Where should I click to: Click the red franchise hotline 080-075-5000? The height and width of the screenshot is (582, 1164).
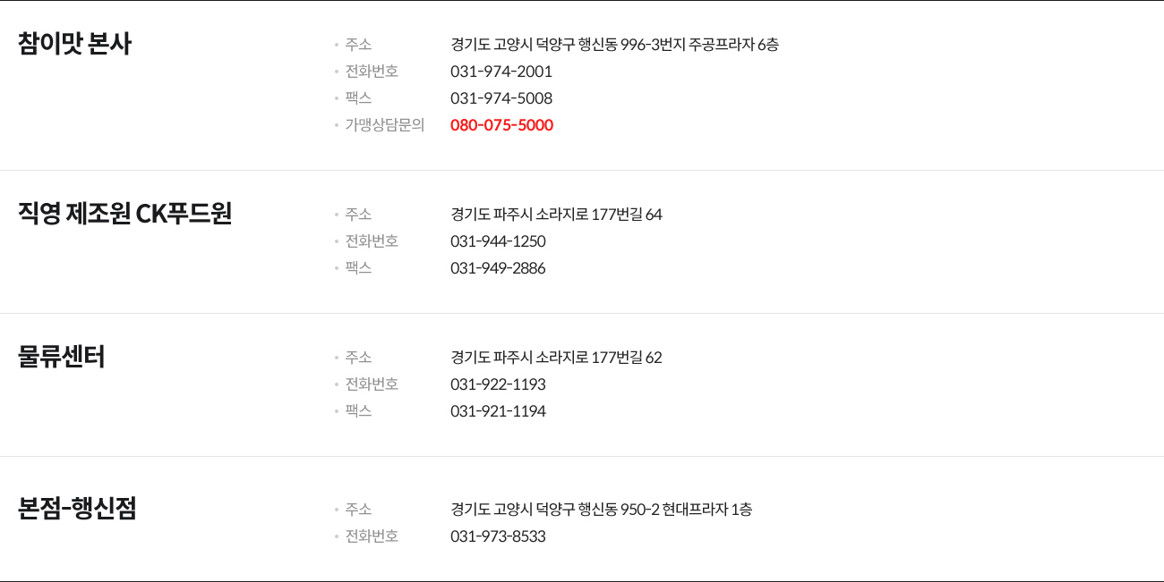(x=501, y=124)
